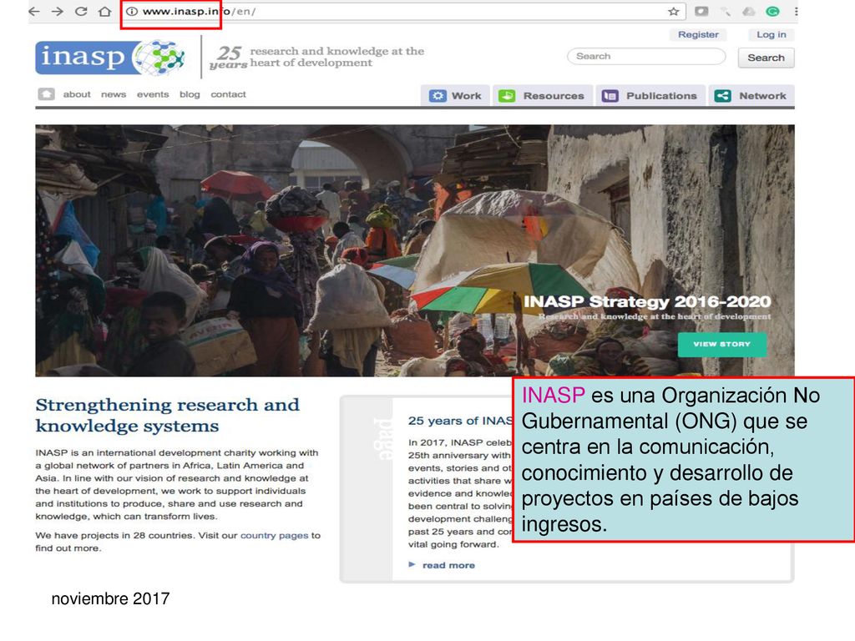
Task: Click the green Grammarly extension icon
Action: pyautogui.click(x=772, y=12)
